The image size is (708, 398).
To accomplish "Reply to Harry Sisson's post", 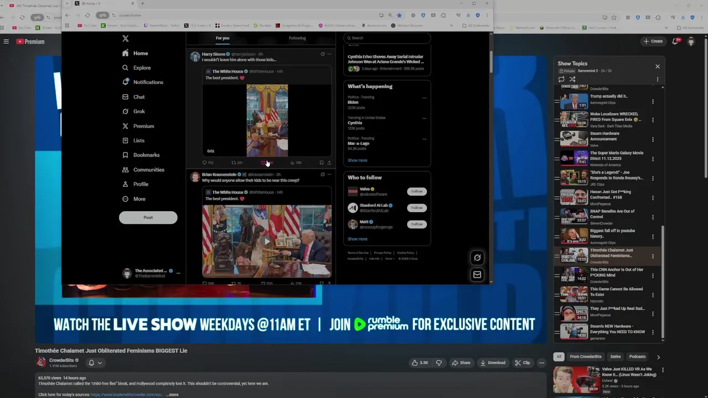I will click(x=208, y=163).
